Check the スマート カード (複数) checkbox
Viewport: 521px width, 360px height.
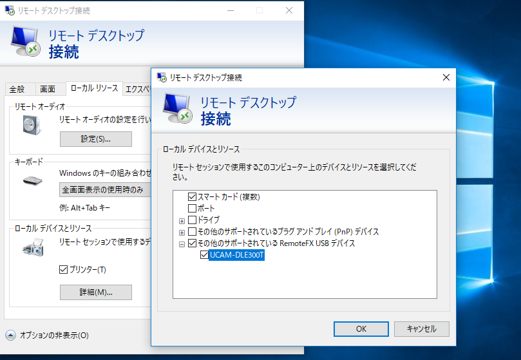coord(192,197)
